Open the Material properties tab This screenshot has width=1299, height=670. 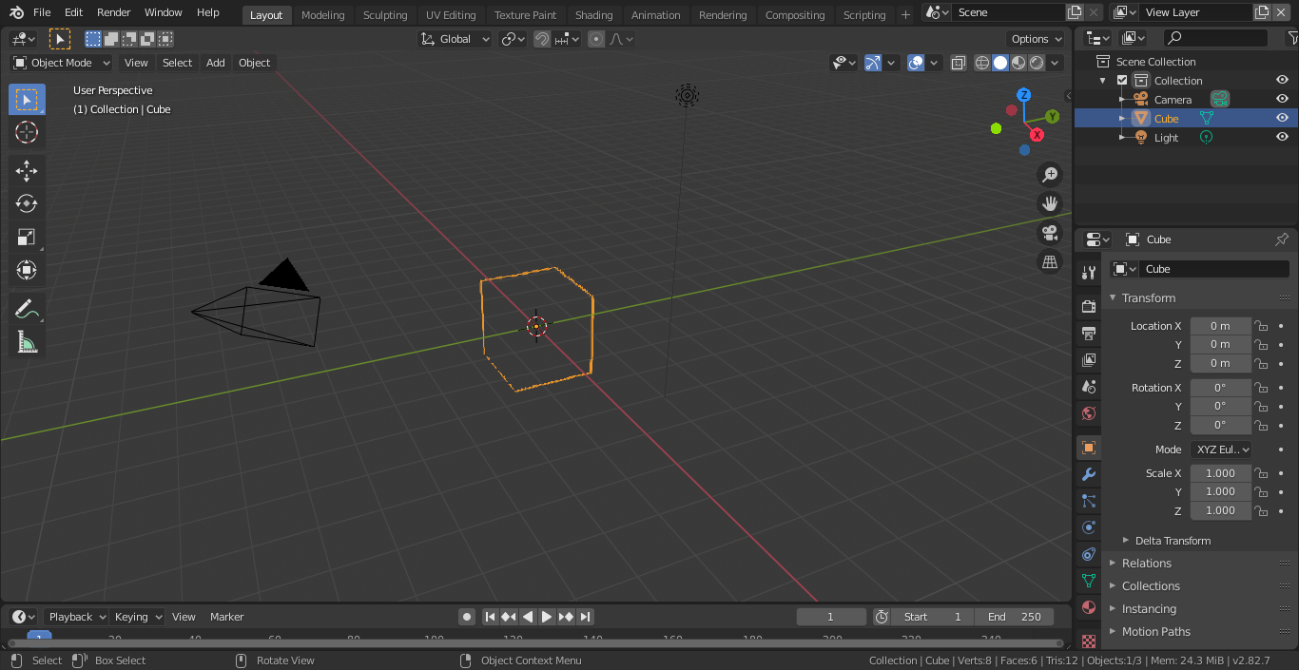pos(1089,607)
